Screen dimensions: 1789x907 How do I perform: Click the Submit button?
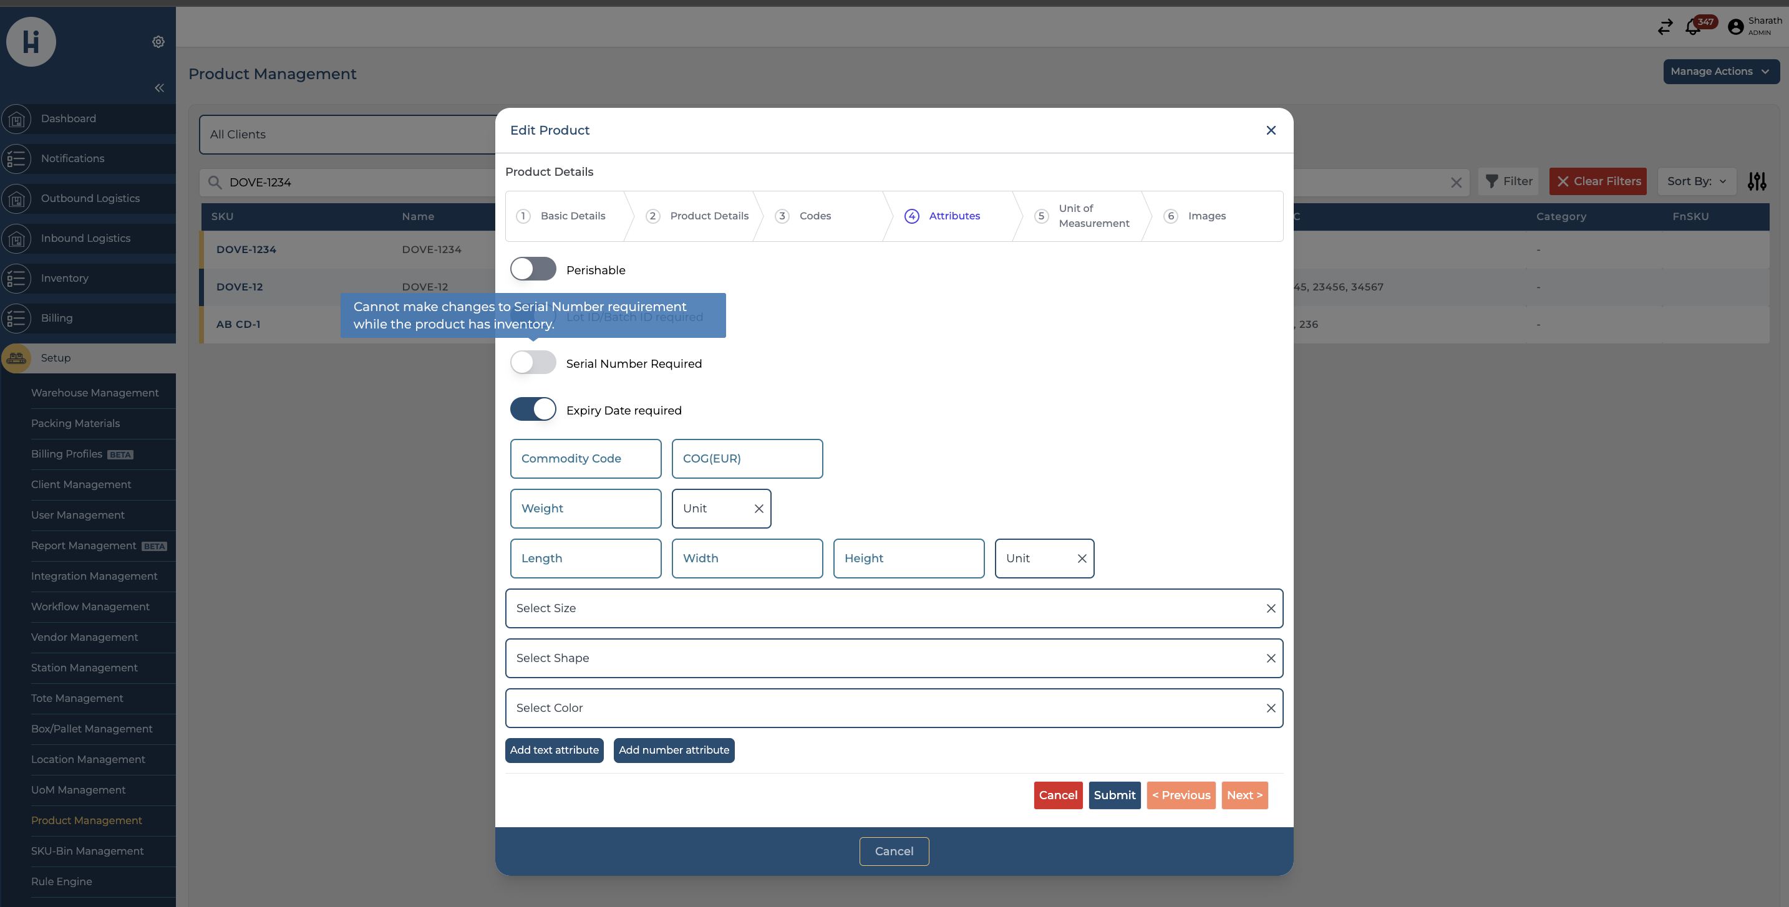click(1114, 795)
